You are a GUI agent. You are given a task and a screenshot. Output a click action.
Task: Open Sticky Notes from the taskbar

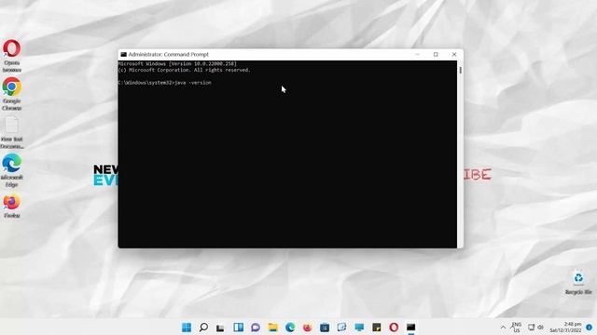click(x=377, y=327)
